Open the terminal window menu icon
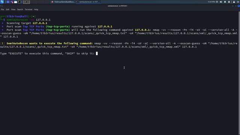This screenshot has width=240, height=135. tap(1, 6)
